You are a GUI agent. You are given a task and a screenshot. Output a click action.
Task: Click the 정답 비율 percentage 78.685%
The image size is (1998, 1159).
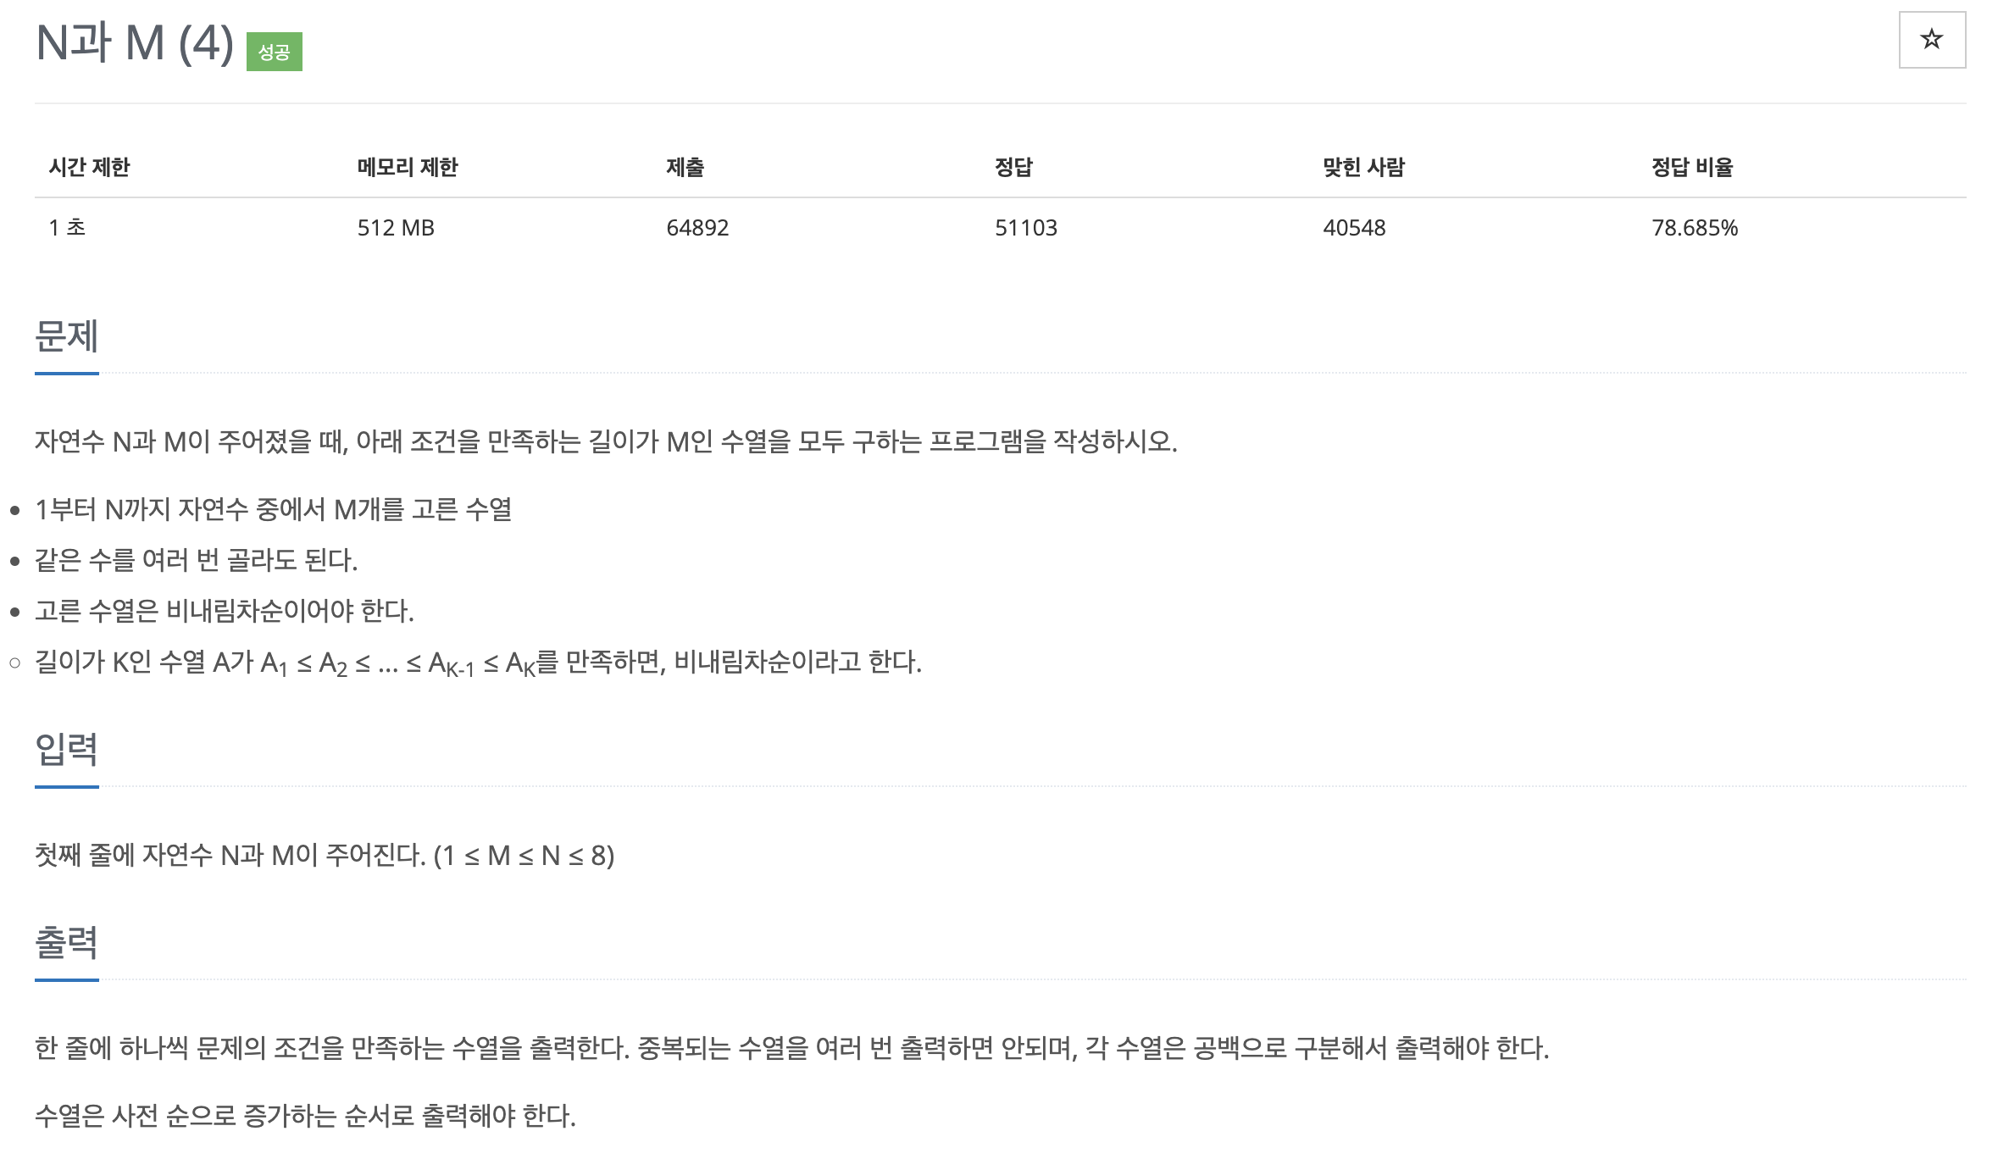(x=1694, y=227)
